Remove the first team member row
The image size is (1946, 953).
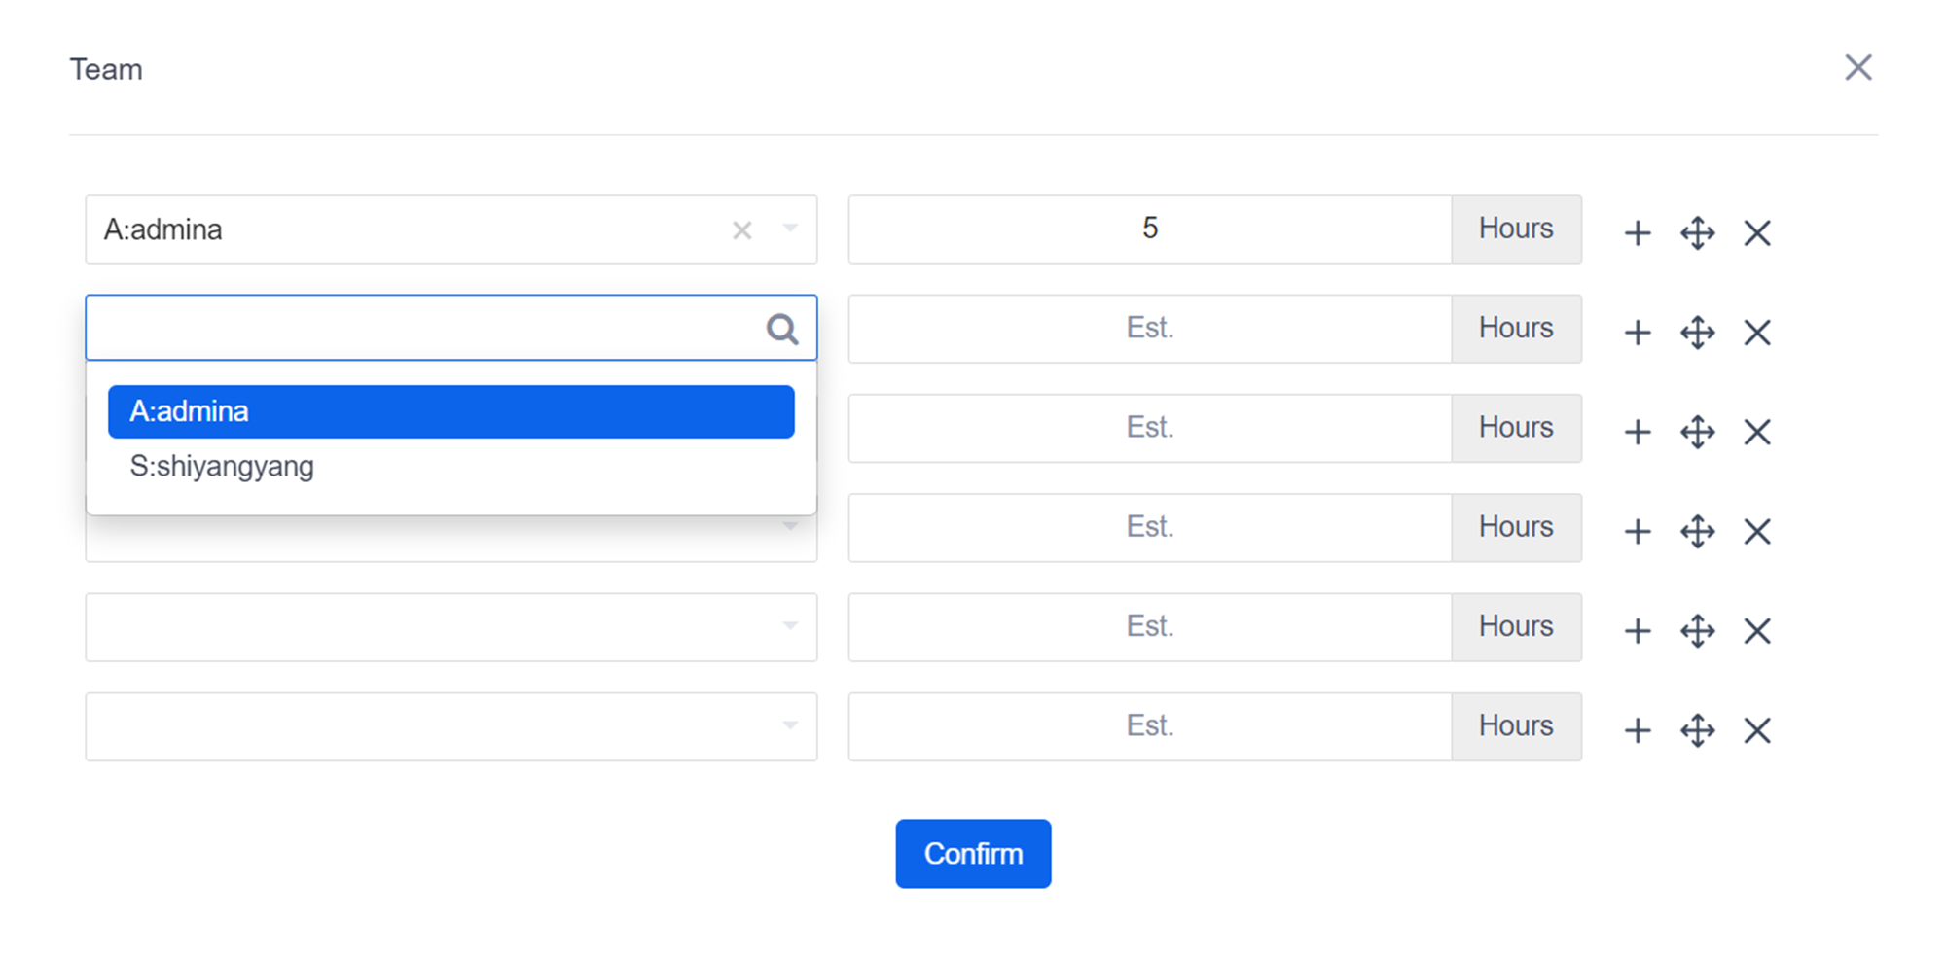[1756, 233]
